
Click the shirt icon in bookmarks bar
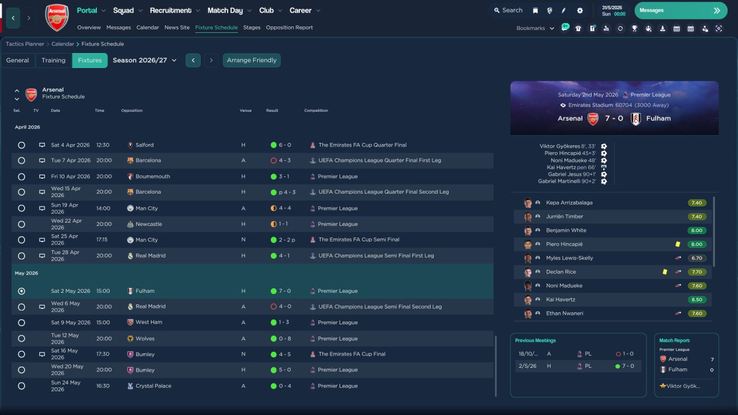pyautogui.click(x=578, y=28)
